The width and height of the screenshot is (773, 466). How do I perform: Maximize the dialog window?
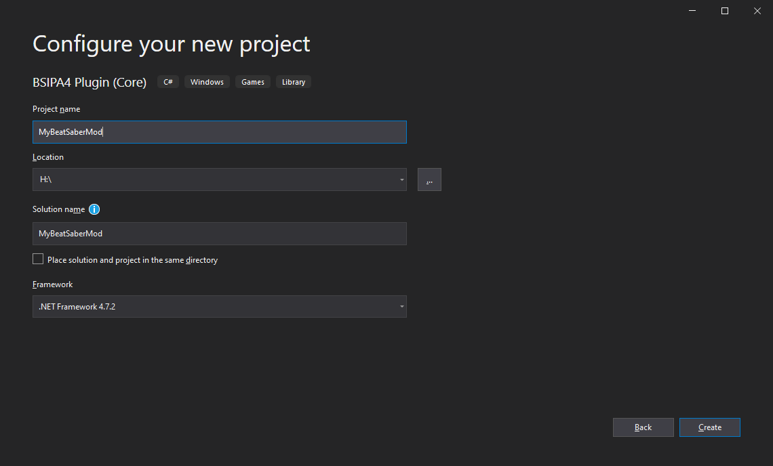725,11
